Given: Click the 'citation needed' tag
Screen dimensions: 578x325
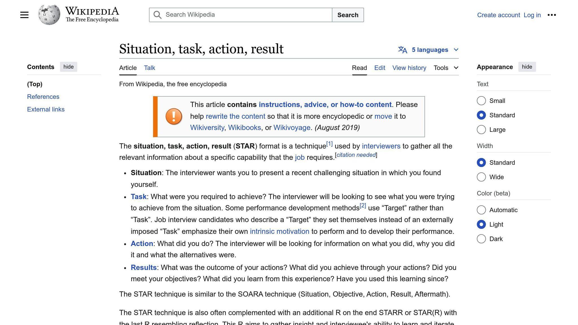Looking at the screenshot, I should (x=356, y=155).
